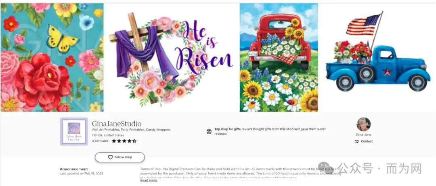
Task: Click the heart icon in Follow shop
Action: point(110,157)
